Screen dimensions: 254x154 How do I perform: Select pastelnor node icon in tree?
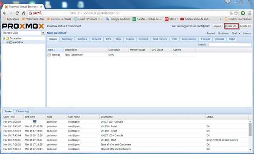point(11,42)
